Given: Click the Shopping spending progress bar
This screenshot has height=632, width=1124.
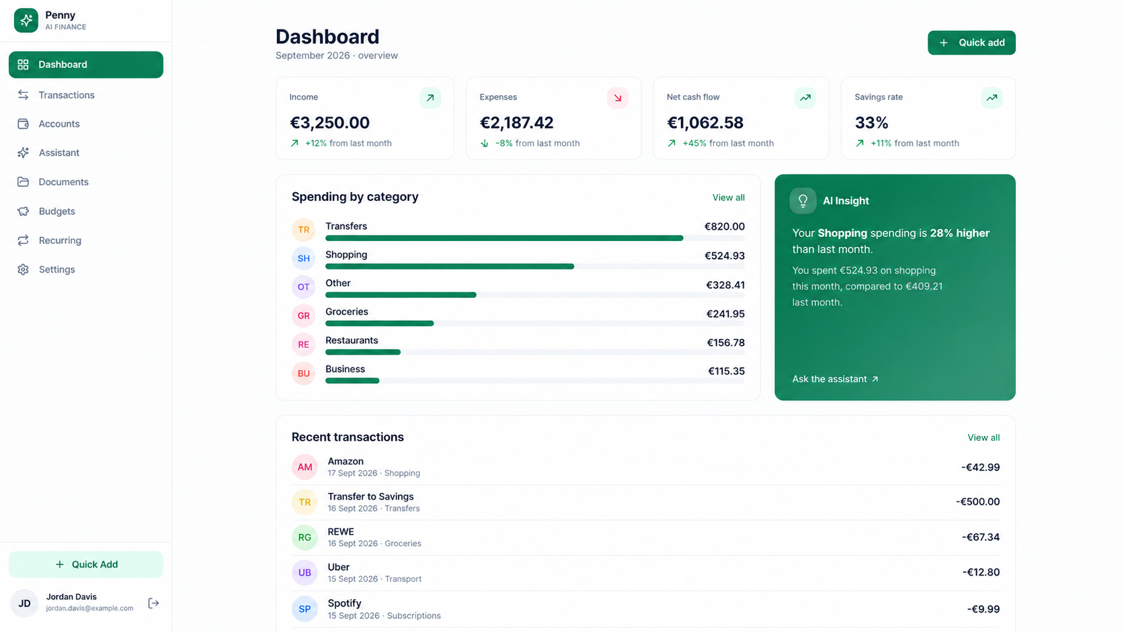Looking at the screenshot, I should [x=535, y=267].
